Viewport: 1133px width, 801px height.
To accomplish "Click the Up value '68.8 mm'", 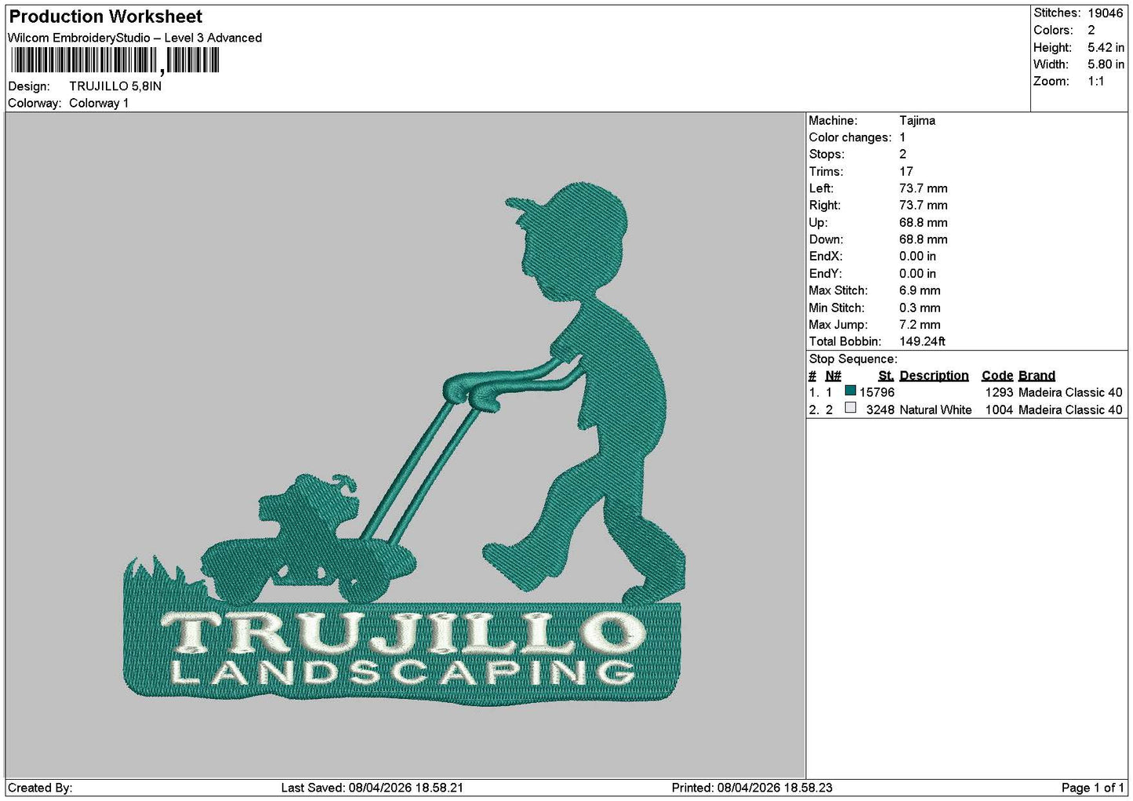I will click(924, 223).
